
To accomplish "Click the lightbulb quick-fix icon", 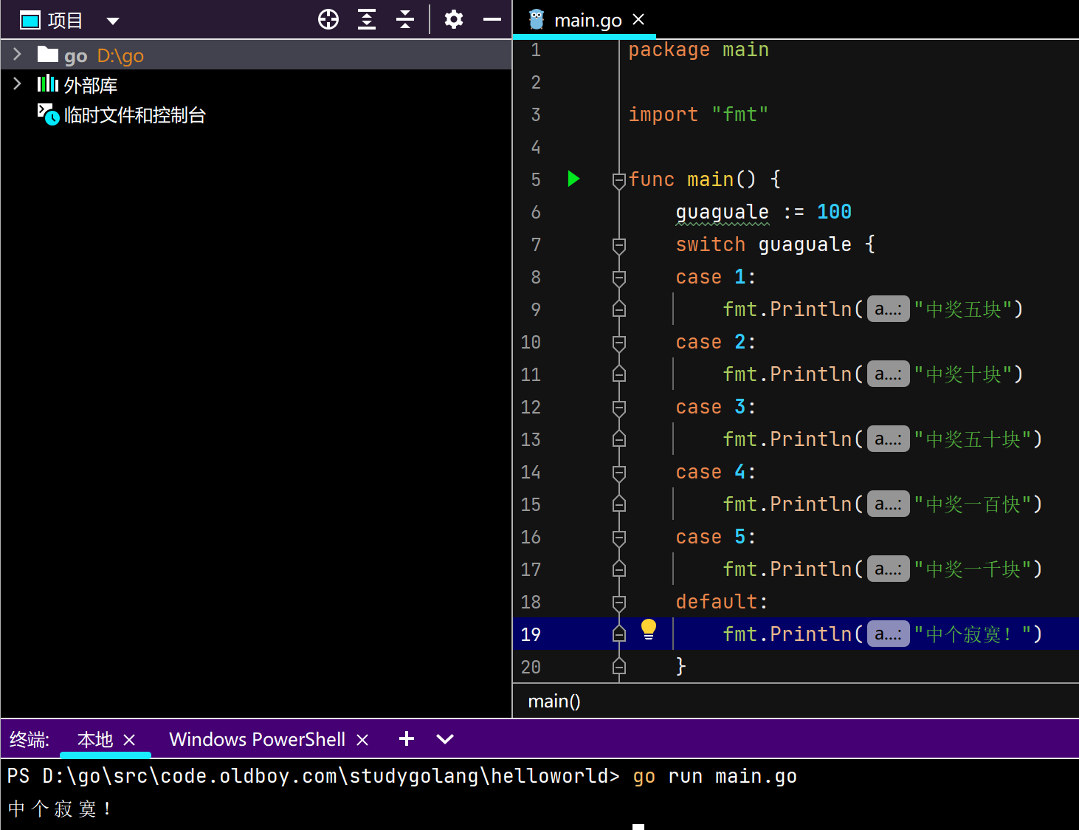I will pyautogui.click(x=649, y=629).
